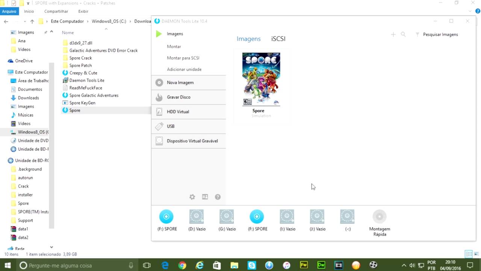Select the unassigned (-:) virtual drive

tap(347, 221)
